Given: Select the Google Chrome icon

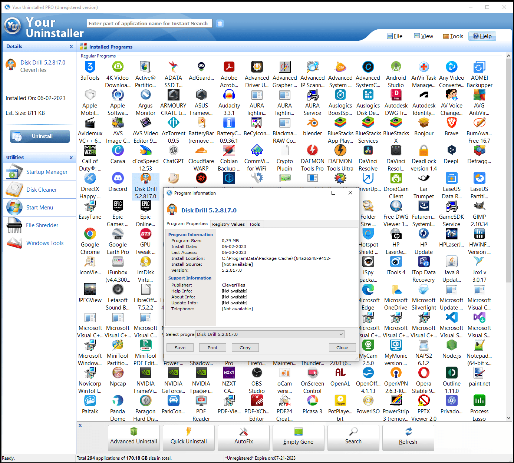Looking at the screenshot, I should (x=90, y=234).
